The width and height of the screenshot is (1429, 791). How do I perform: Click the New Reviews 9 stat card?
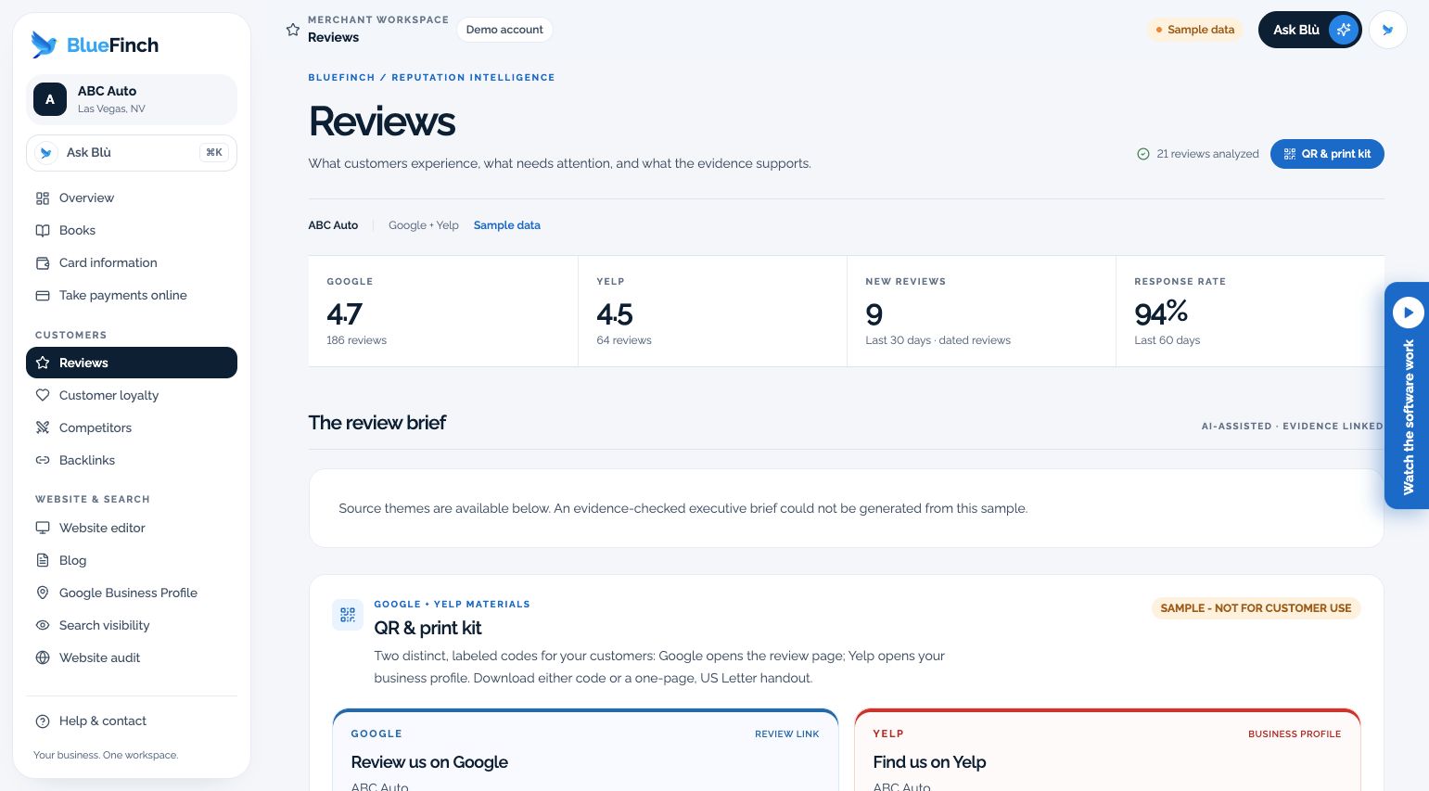tap(981, 312)
